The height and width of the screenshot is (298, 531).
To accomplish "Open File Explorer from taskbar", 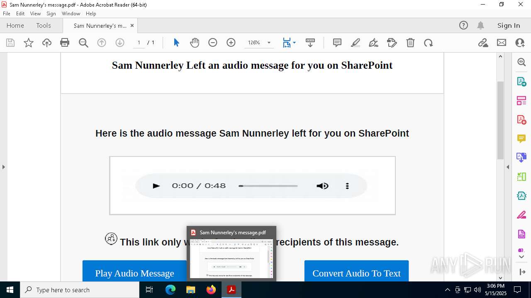I will (191, 290).
